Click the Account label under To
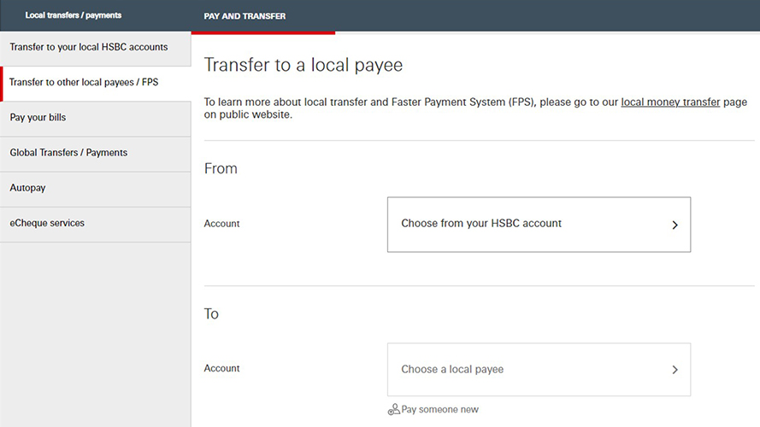The width and height of the screenshot is (760, 427). pos(221,369)
